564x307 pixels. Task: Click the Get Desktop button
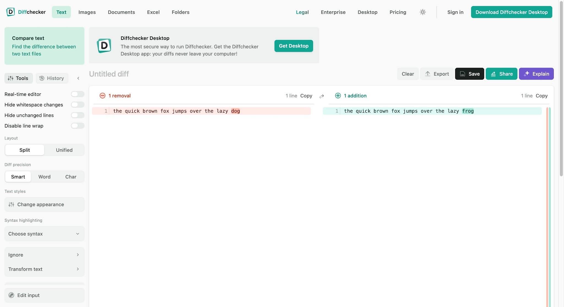[294, 46]
